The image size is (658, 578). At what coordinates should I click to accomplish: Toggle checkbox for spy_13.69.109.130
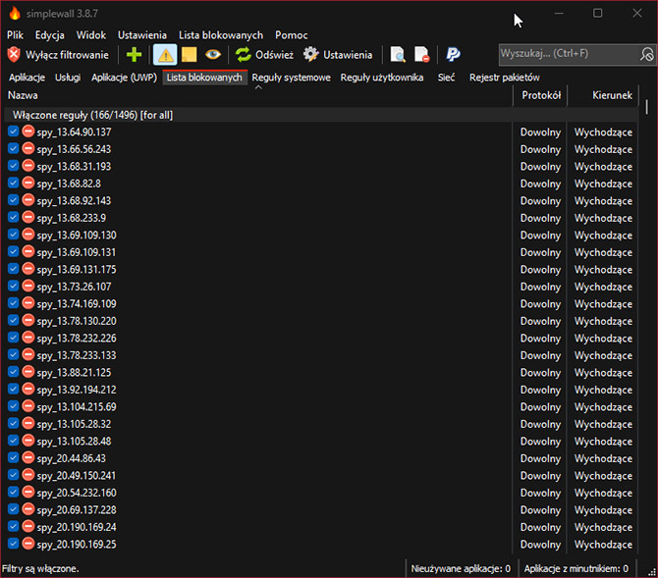point(14,235)
